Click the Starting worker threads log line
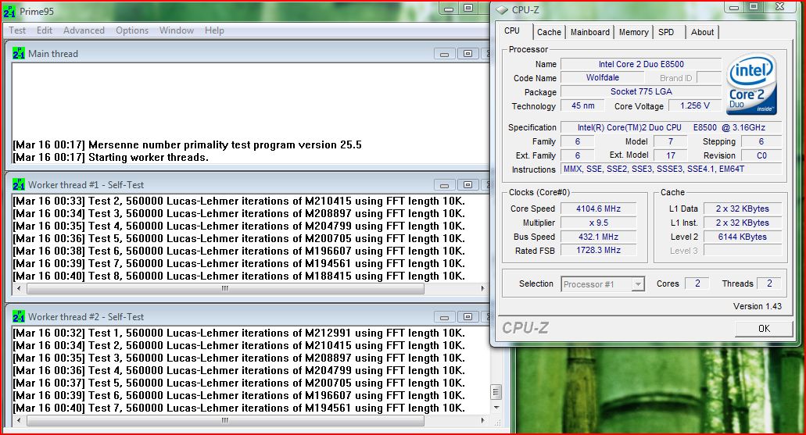Image resolution: width=806 pixels, height=435 pixels. 110,157
